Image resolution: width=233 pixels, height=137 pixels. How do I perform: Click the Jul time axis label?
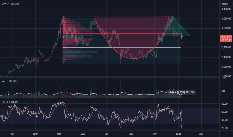tap(106, 134)
